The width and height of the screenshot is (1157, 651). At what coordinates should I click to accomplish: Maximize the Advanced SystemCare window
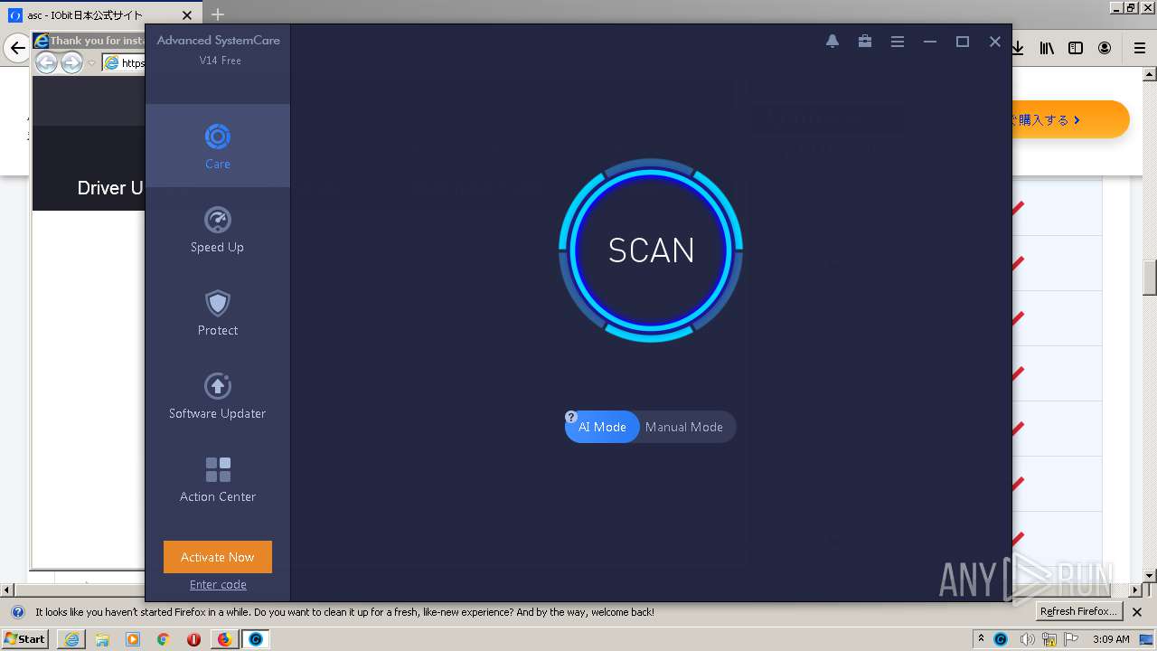click(963, 42)
